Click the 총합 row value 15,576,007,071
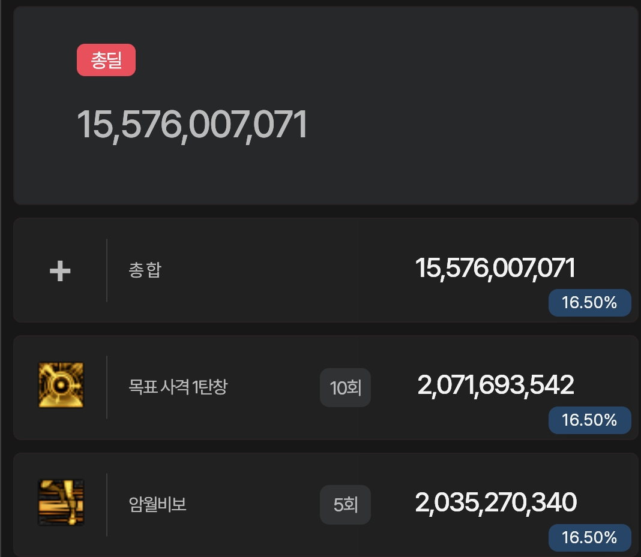The height and width of the screenshot is (557, 641). coord(495,269)
